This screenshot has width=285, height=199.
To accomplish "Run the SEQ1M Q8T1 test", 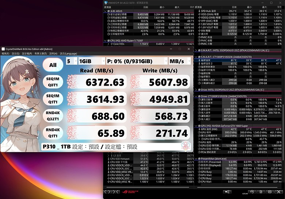I will (53, 82).
